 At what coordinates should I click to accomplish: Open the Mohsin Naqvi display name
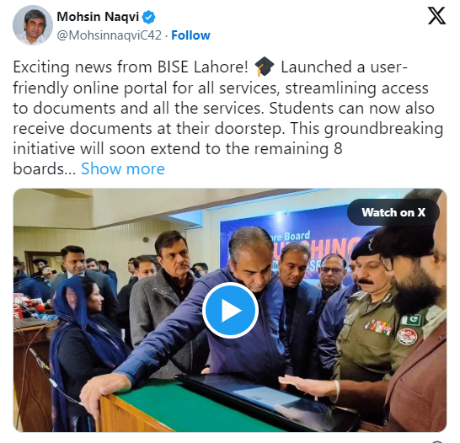(98, 17)
